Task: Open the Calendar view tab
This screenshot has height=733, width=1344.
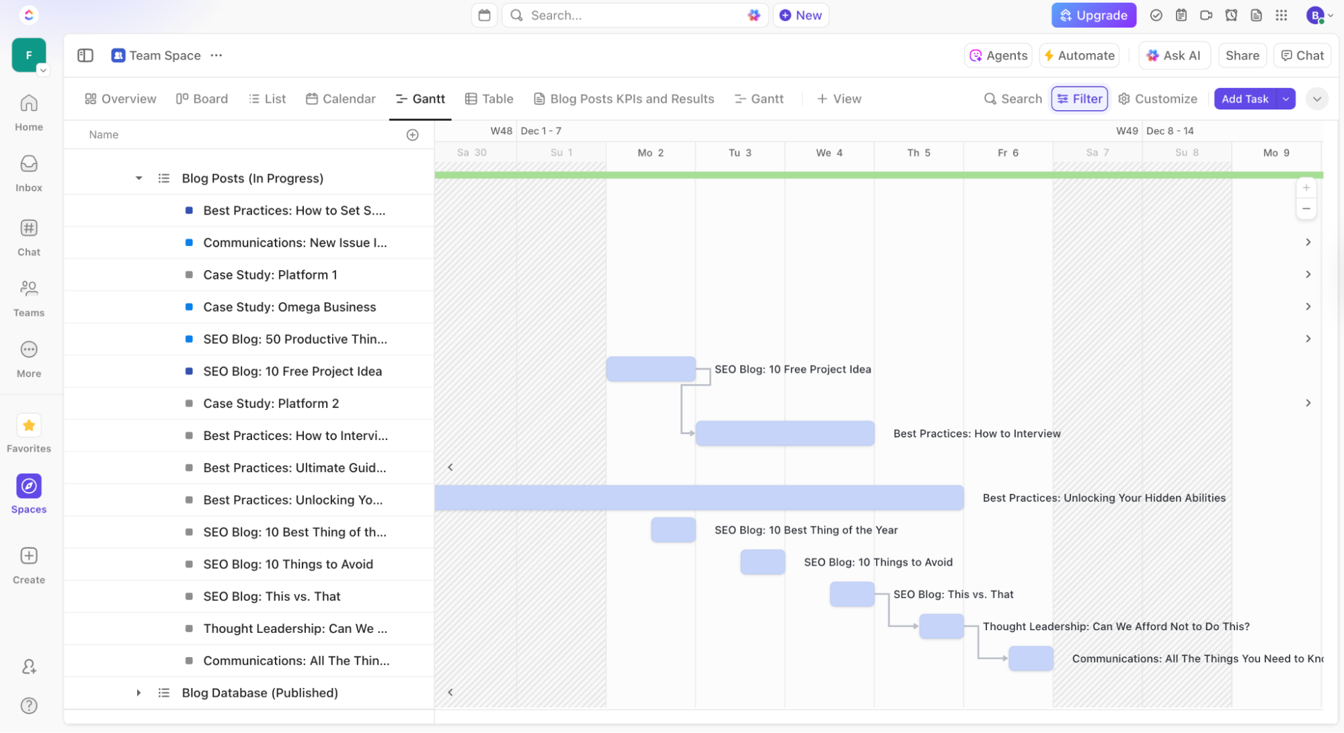Action: click(x=341, y=99)
